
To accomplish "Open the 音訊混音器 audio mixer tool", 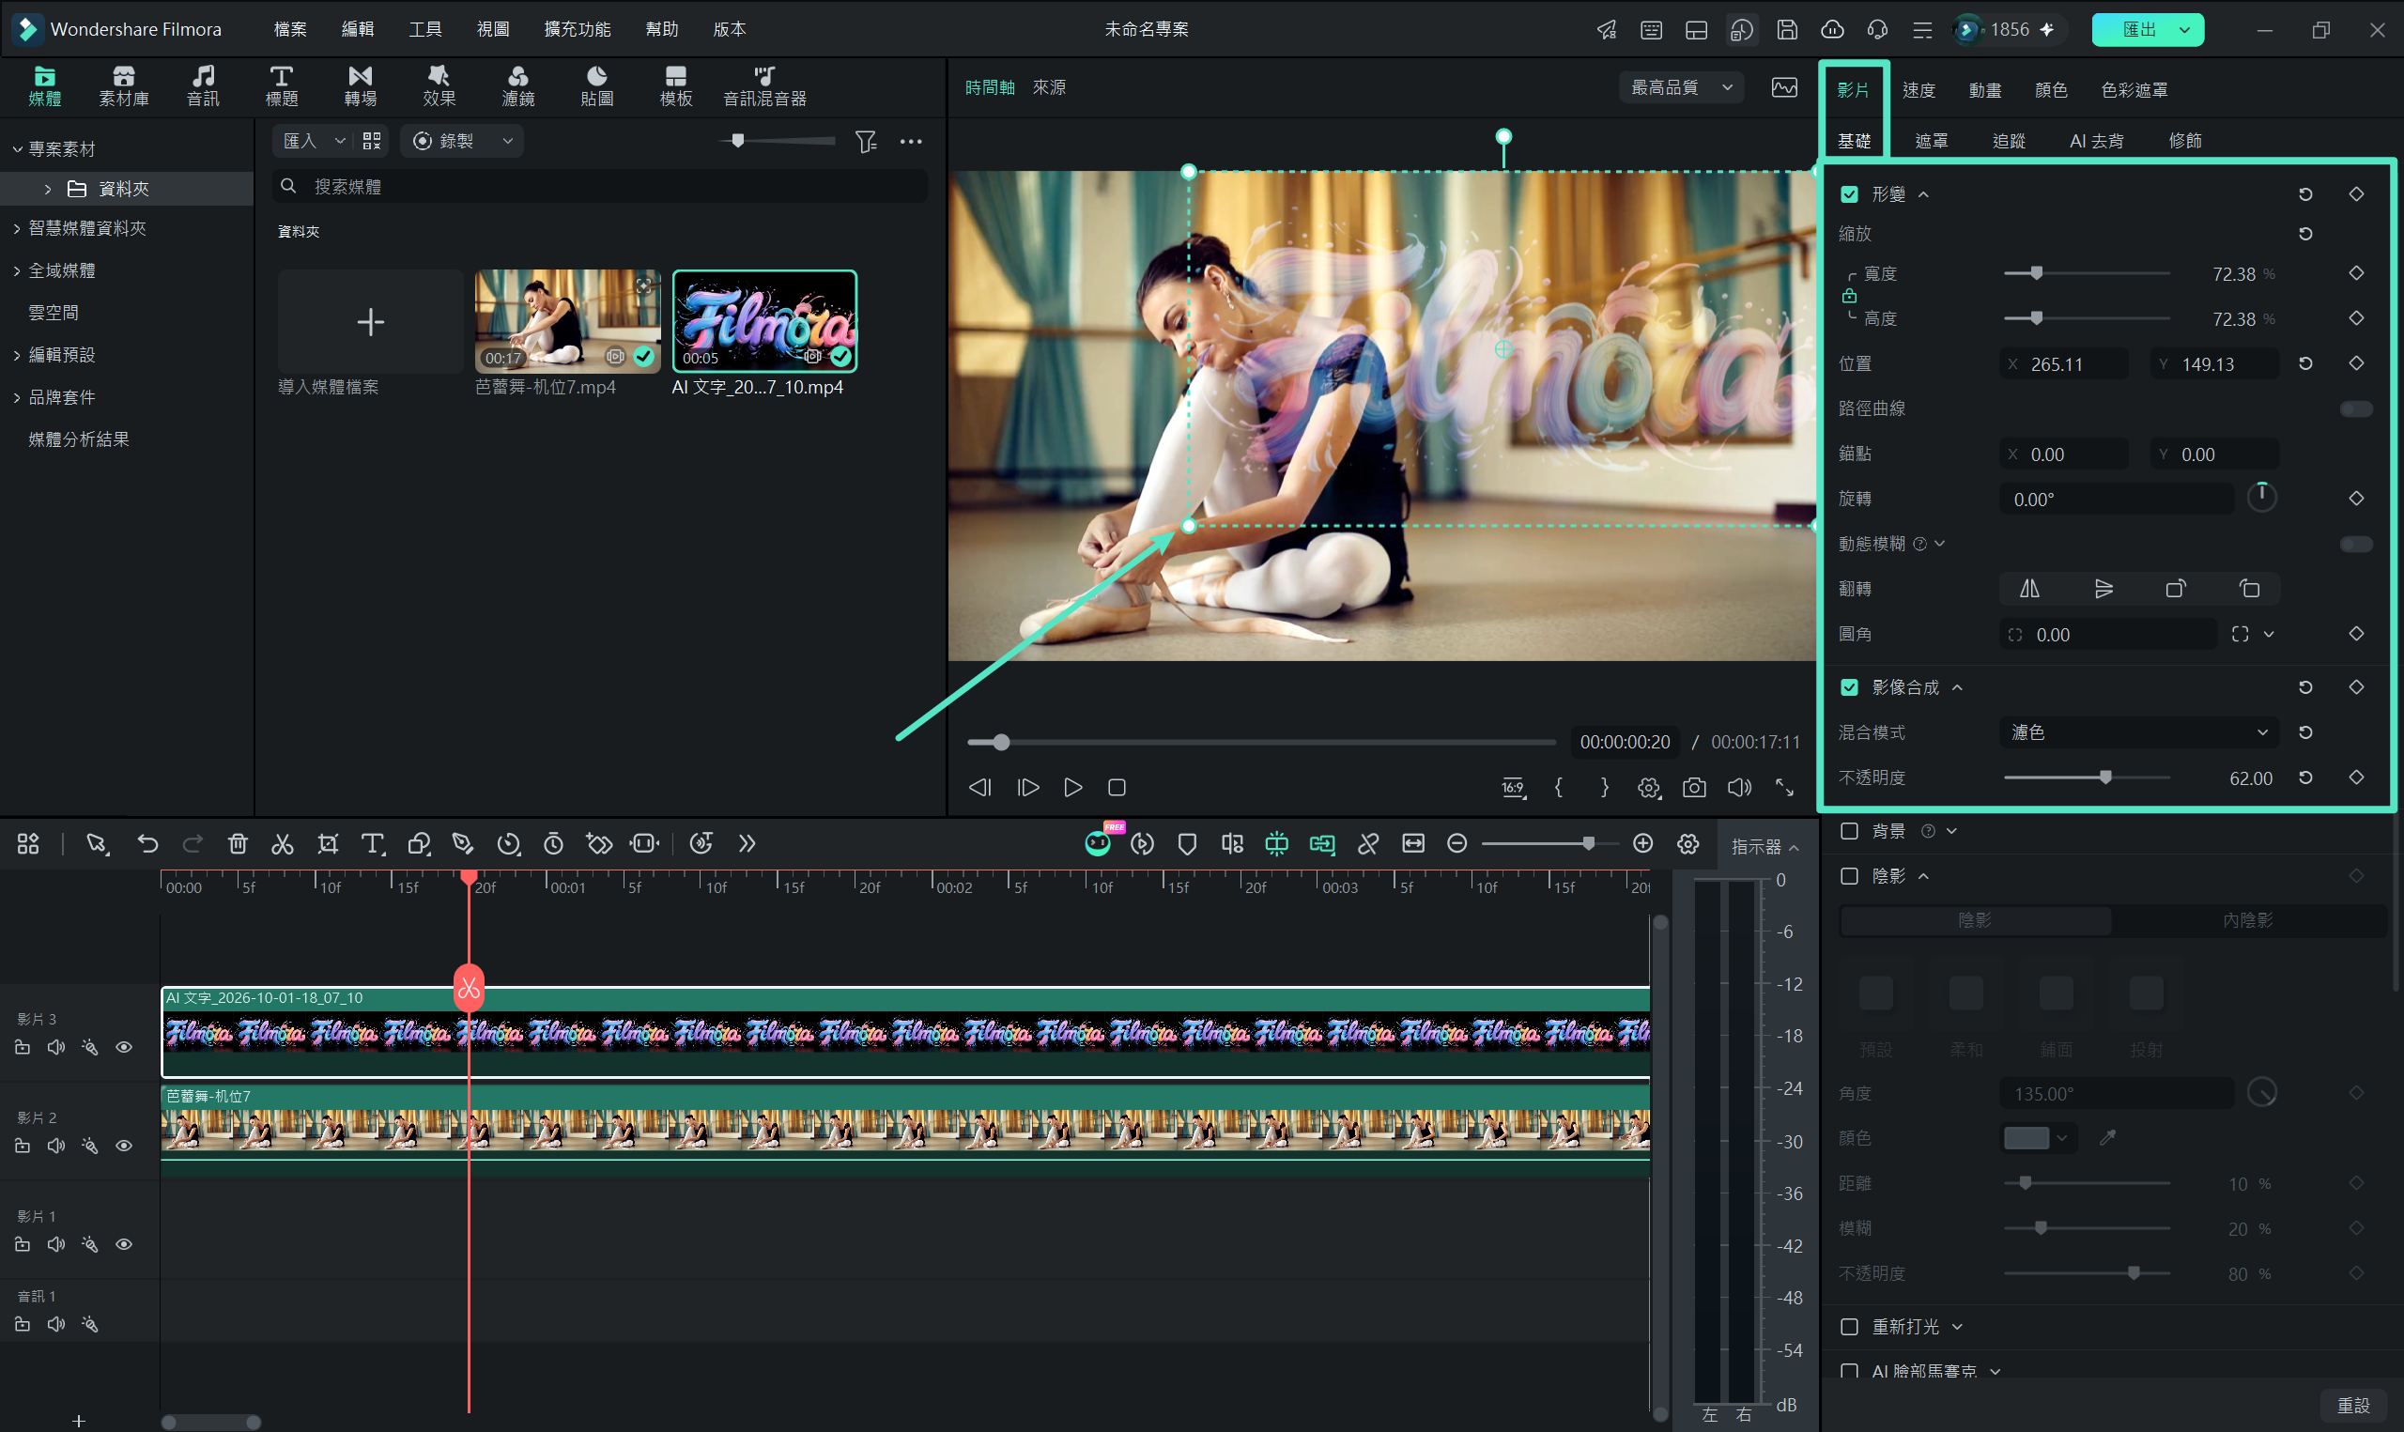I will coord(764,85).
